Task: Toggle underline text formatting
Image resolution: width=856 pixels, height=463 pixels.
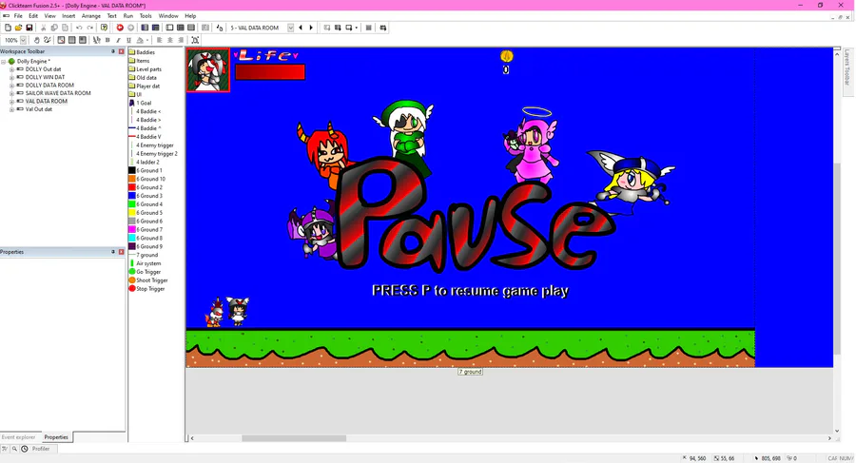Action: [x=129, y=40]
